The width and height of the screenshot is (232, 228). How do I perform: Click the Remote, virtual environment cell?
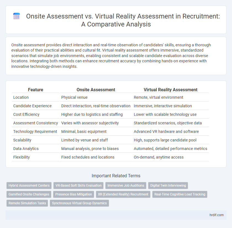click(170, 97)
